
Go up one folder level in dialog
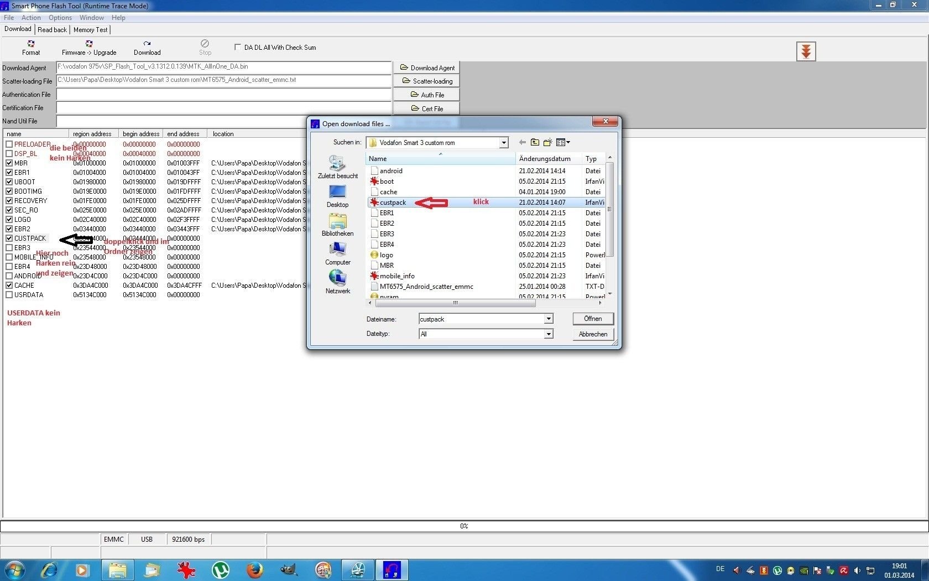point(535,143)
